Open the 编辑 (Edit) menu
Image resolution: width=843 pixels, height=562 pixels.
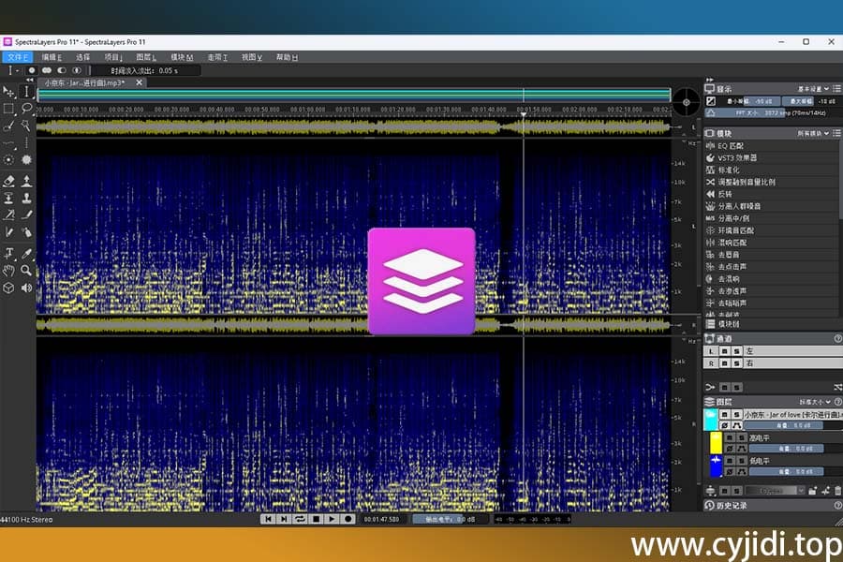[52, 57]
